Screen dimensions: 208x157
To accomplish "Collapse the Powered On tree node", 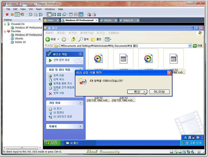I will click(x=5, y=24).
